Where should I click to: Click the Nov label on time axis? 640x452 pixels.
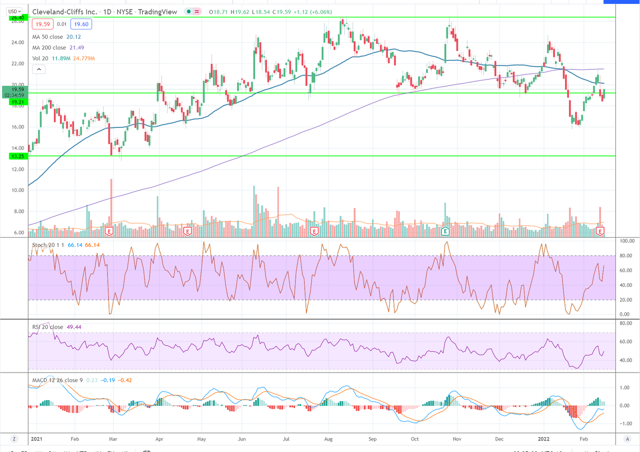point(457,438)
